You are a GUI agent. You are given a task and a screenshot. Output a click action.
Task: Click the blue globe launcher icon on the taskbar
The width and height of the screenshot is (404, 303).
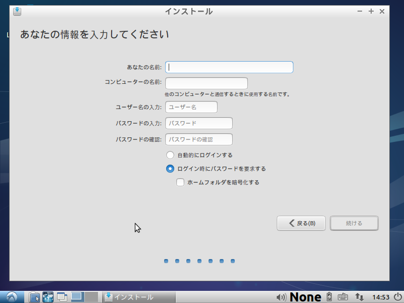[47, 297]
